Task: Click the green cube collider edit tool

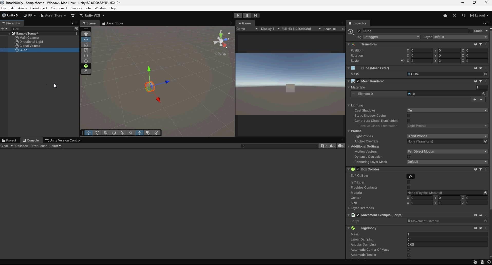Action: tap(86, 66)
